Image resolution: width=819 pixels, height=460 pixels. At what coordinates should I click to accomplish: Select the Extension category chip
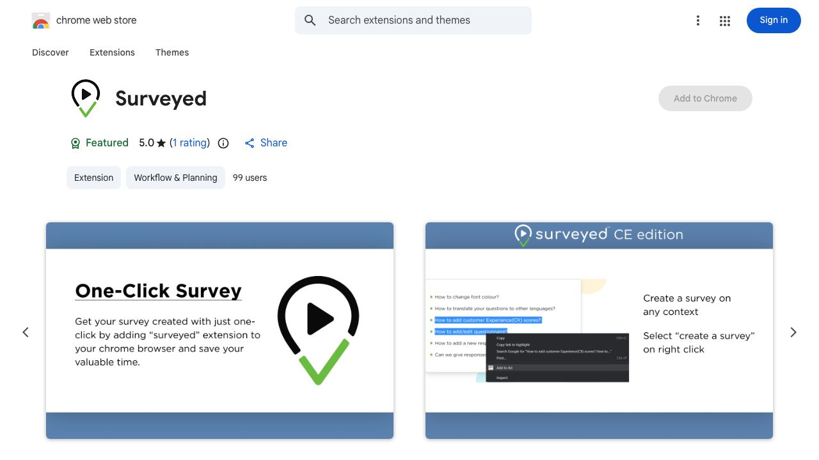[x=93, y=178]
